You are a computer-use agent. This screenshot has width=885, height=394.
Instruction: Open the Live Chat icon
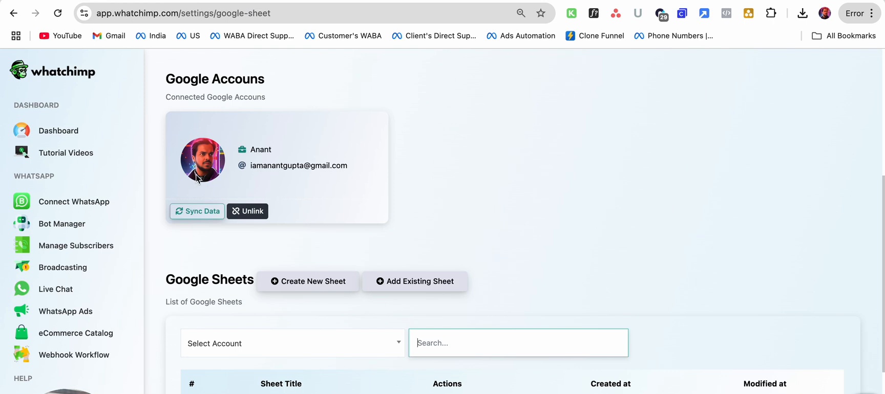[22, 289]
